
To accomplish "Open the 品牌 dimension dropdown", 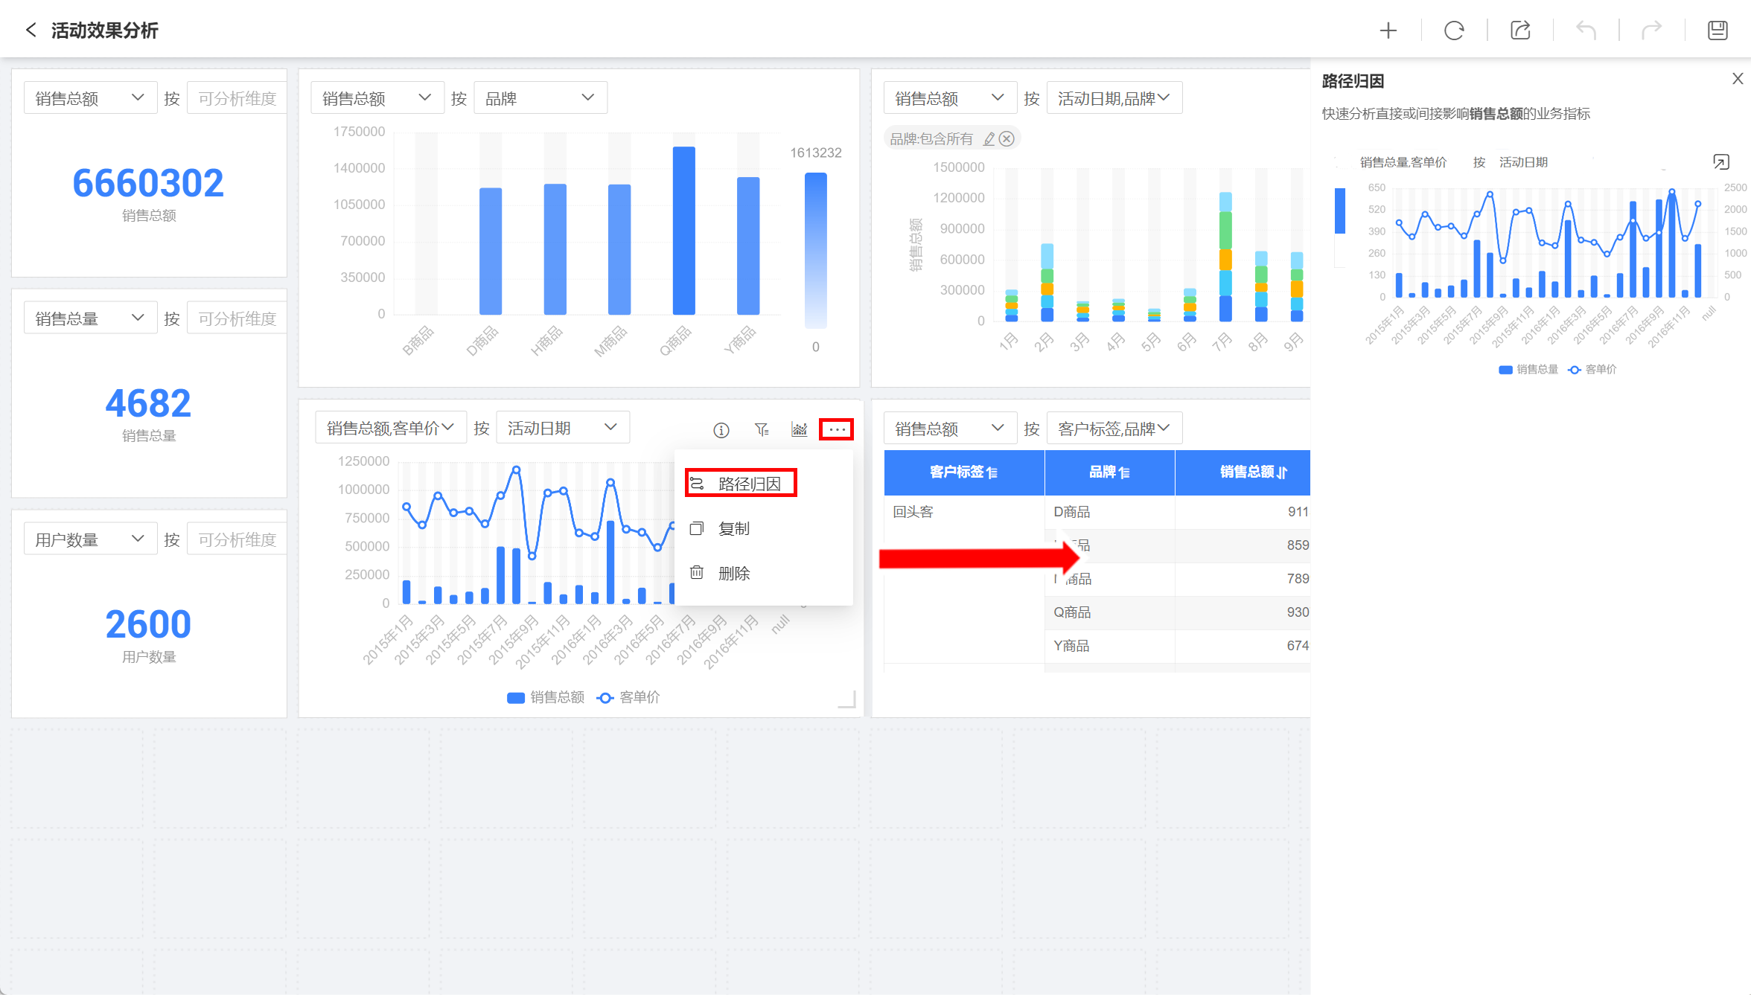I will pos(540,98).
